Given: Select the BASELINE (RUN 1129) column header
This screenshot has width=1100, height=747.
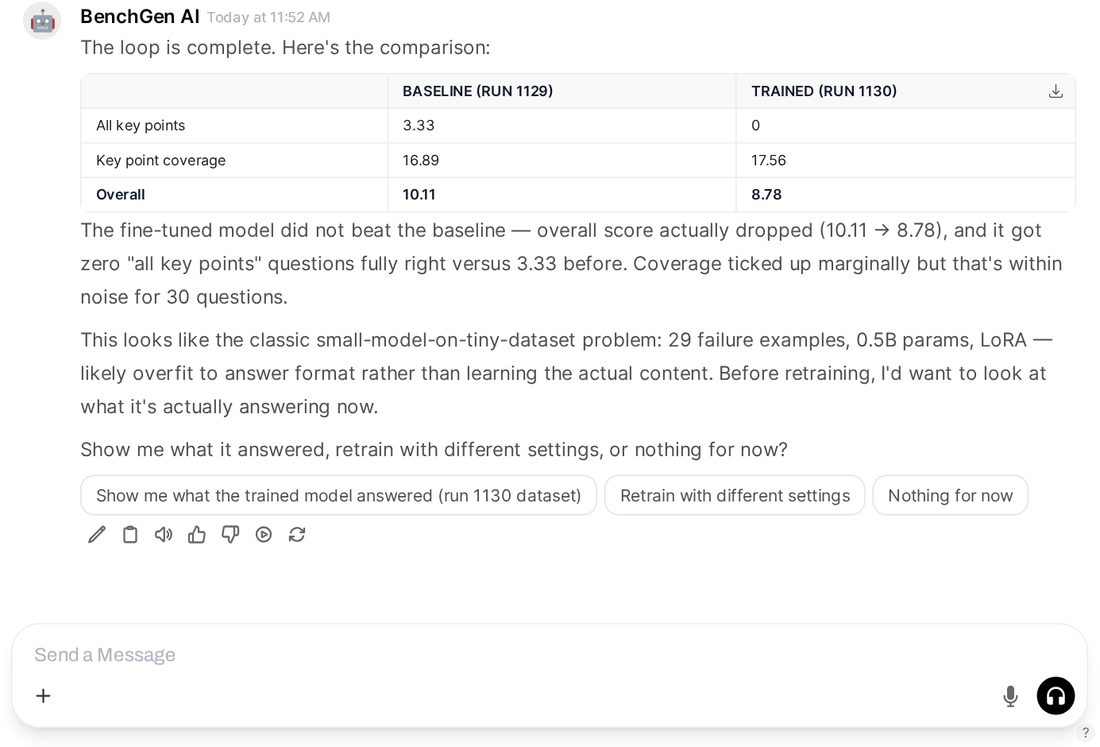Looking at the screenshot, I should click(477, 91).
